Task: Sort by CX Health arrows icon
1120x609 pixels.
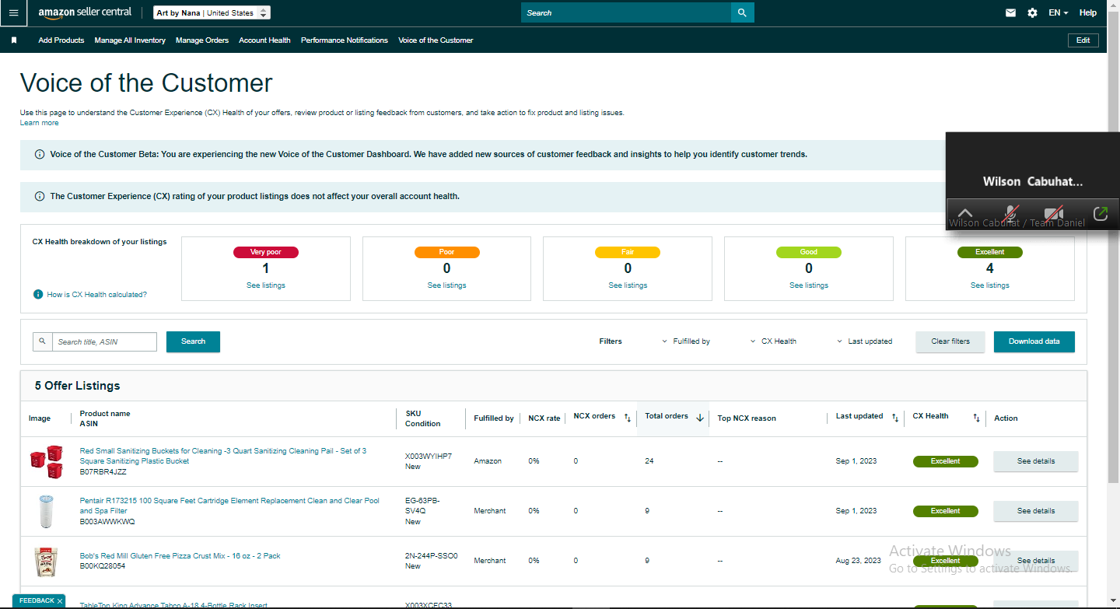Action: [x=976, y=418]
